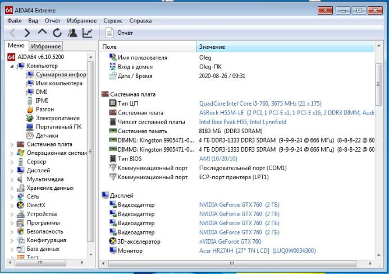Click the Значение column header

point(211,47)
